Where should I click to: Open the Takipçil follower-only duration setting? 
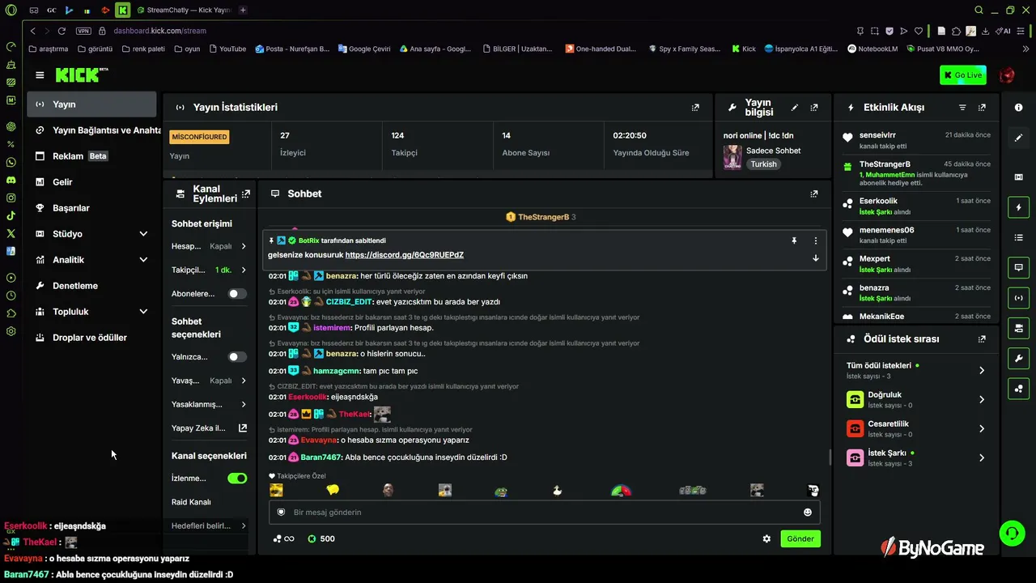(210, 270)
